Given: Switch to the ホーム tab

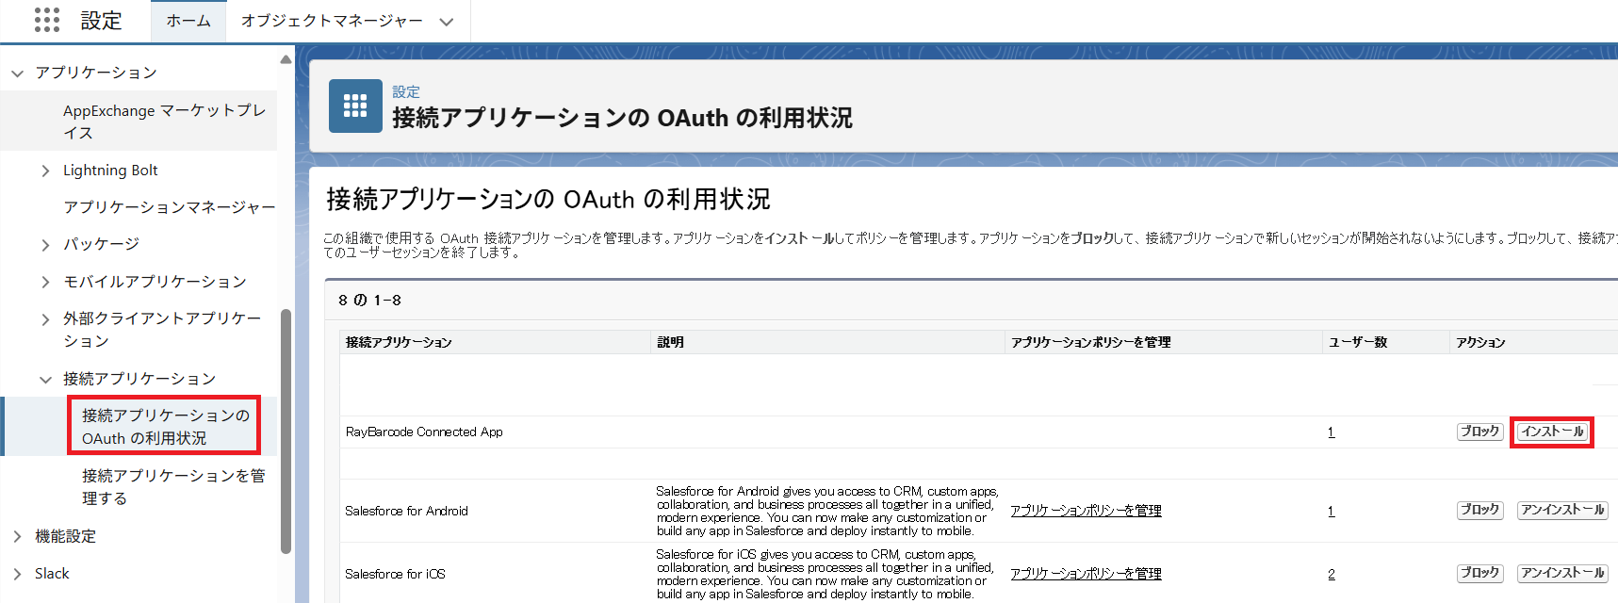Looking at the screenshot, I should (188, 21).
